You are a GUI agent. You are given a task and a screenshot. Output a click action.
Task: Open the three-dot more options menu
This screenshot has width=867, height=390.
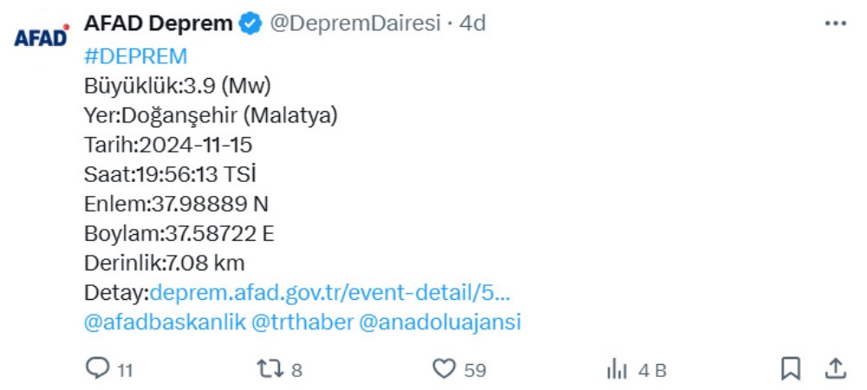click(x=835, y=23)
